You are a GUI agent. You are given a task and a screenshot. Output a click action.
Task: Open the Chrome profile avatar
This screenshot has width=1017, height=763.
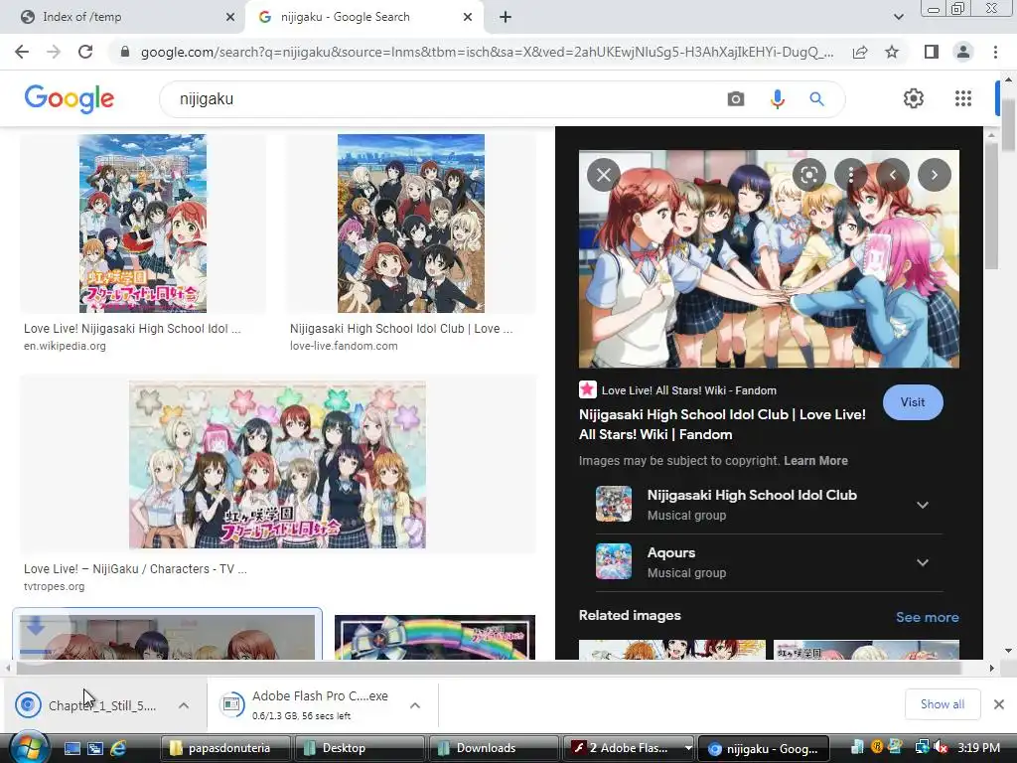tap(963, 52)
